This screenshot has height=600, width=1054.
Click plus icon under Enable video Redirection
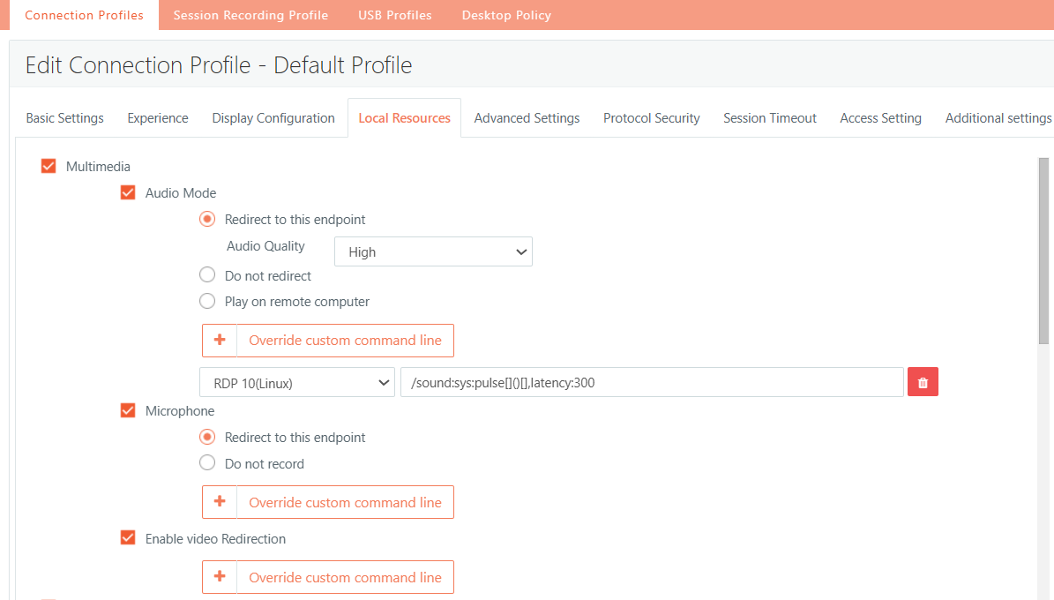tap(220, 577)
